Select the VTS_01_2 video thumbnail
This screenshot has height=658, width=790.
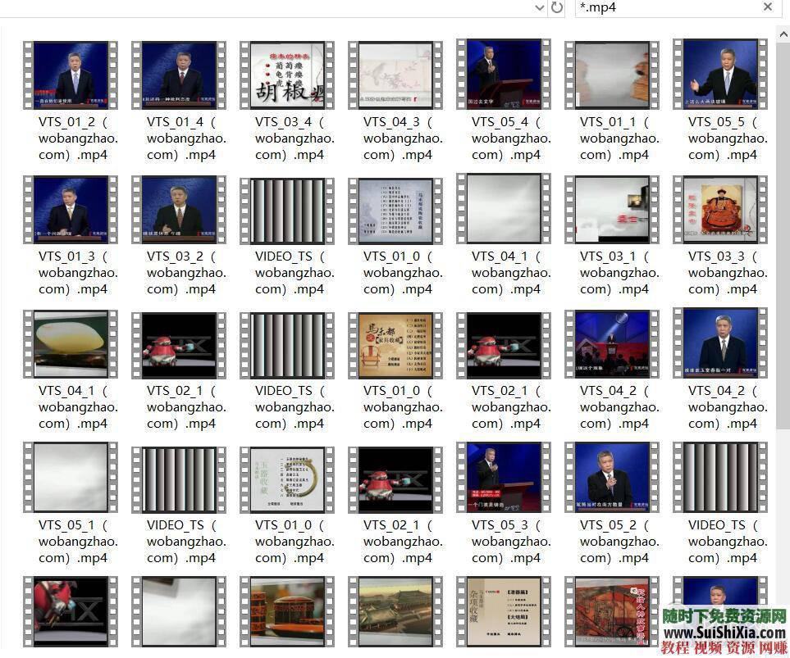point(71,75)
